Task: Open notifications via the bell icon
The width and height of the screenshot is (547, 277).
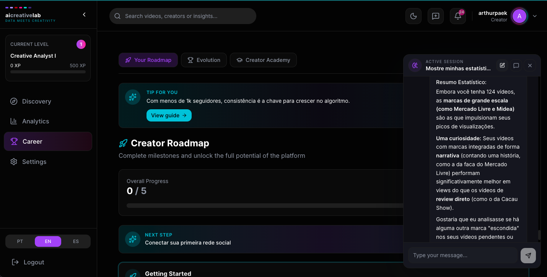Action: pos(457,16)
